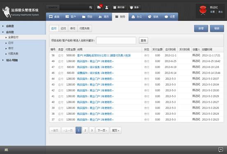Screen dimensions: 227x154
Task: Switch to the 应付 filter tab
Action: 54,28
